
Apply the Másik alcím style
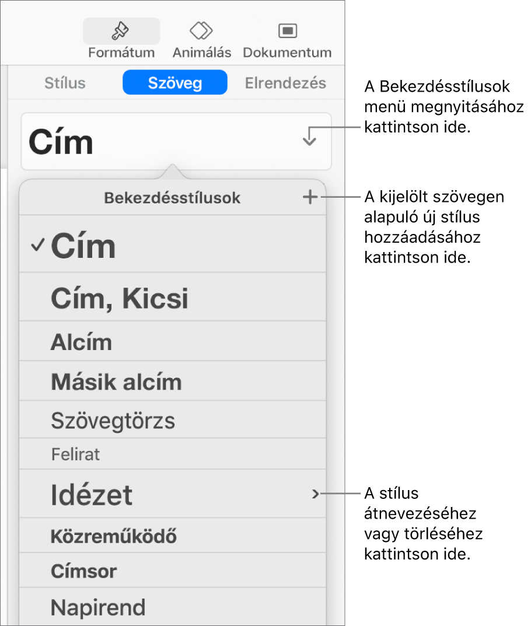point(173,382)
